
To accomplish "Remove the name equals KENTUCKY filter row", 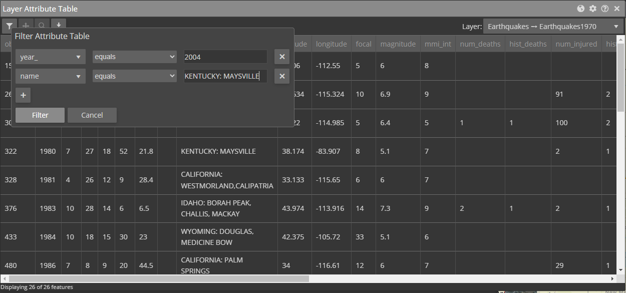I will click(282, 76).
